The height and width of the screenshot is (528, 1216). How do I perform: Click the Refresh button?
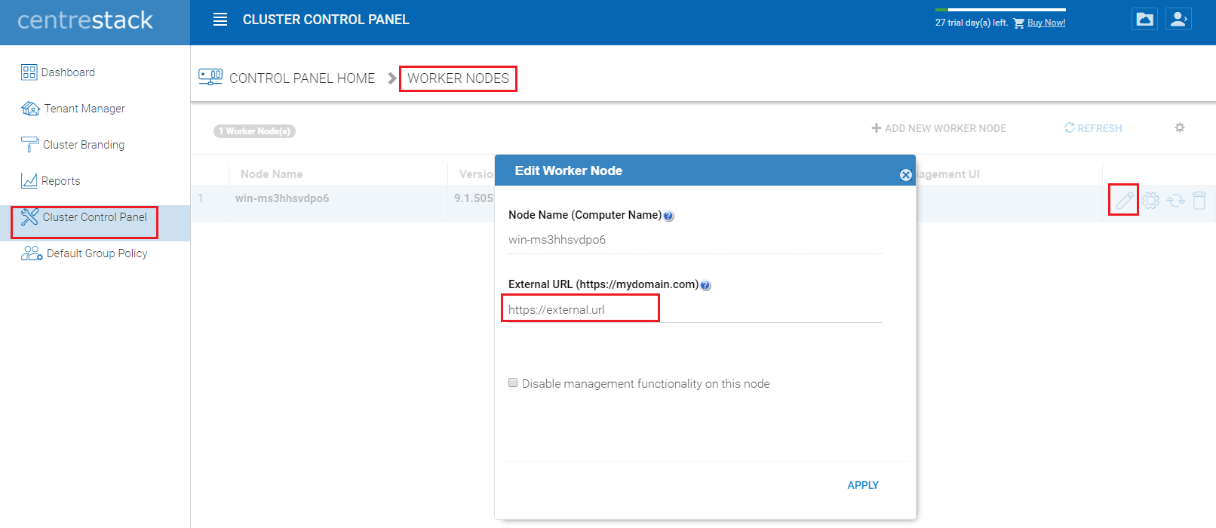(x=1093, y=128)
